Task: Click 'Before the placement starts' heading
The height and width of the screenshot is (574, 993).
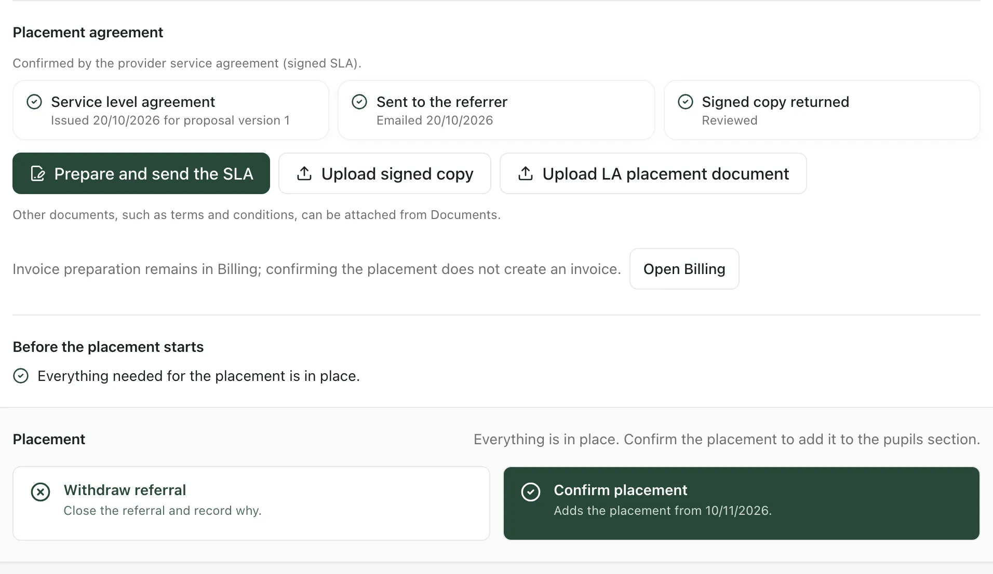Action: 108,347
